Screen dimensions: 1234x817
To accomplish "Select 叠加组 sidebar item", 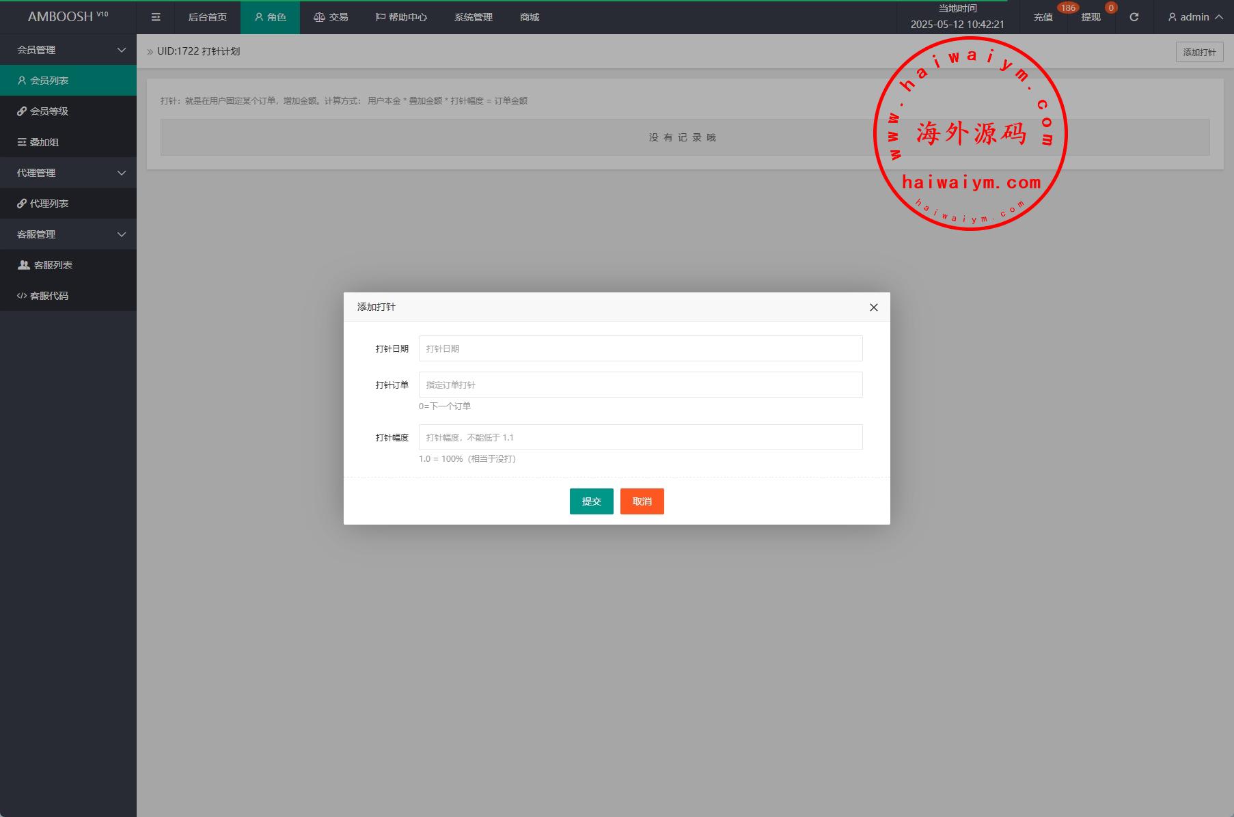I will pos(44,142).
